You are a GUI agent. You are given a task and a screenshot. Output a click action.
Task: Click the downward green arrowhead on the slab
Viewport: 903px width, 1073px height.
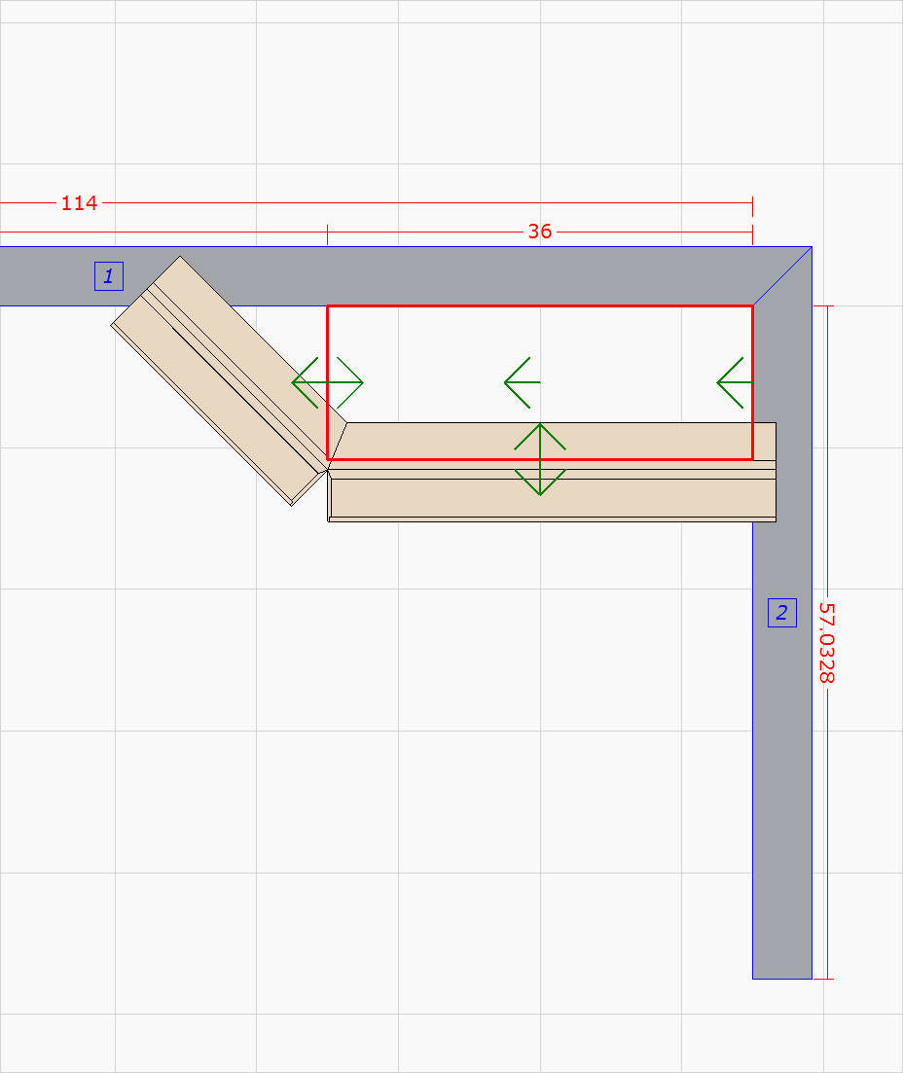click(x=540, y=486)
